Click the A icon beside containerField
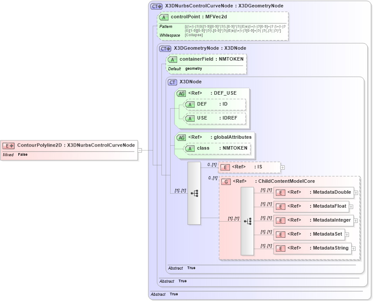373x301 pixels. (x=172, y=59)
